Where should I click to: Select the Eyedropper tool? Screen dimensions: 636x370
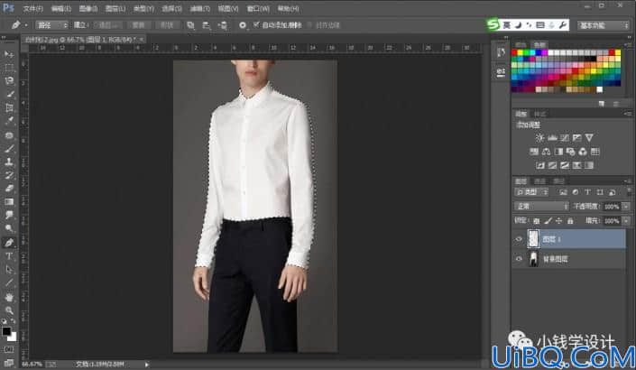(9, 121)
